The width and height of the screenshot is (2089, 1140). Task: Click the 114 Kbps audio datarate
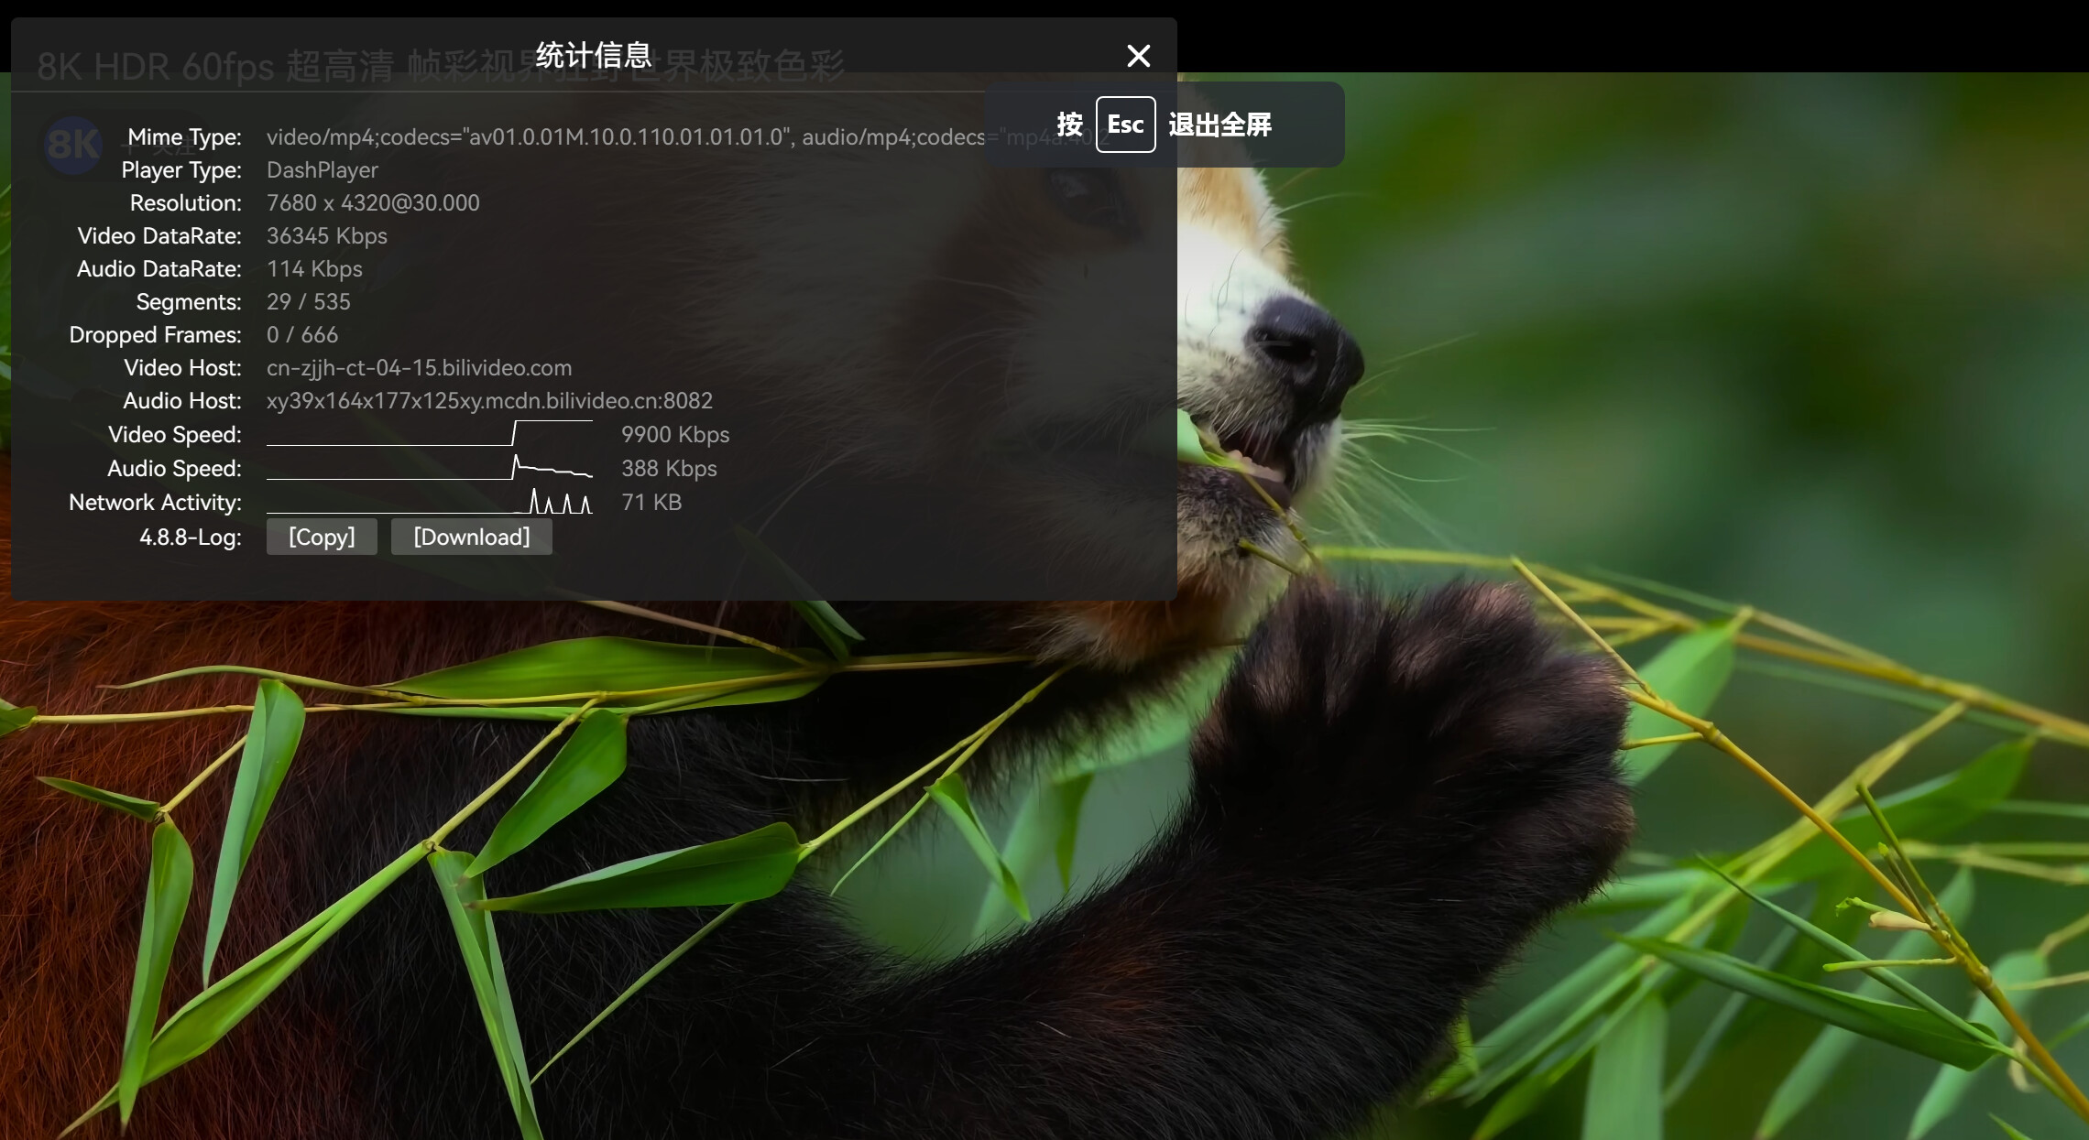coord(314,269)
